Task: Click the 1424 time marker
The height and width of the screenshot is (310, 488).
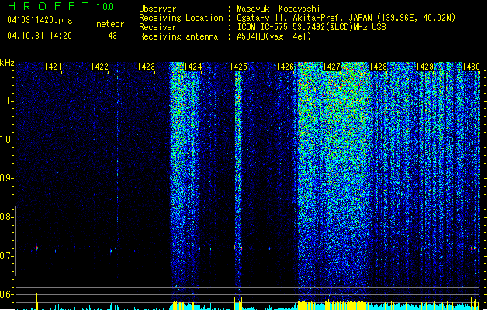Action: click(x=192, y=67)
